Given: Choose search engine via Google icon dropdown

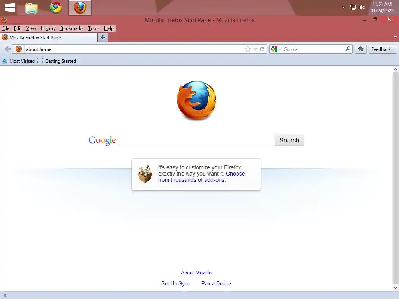Looking at the screenshot, I should [x=276, y=49].
